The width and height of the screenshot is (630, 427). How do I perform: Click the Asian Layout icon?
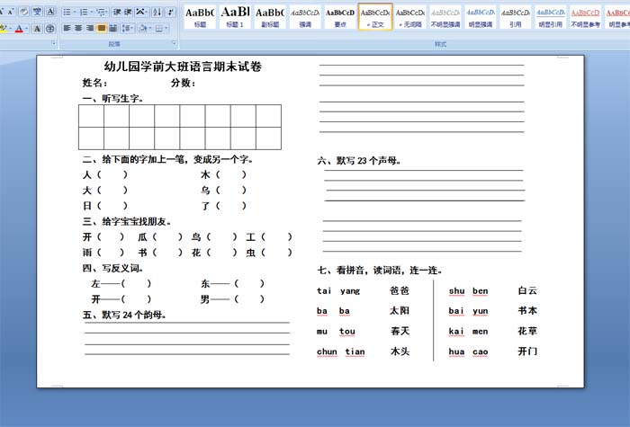[x=141, y=12]
